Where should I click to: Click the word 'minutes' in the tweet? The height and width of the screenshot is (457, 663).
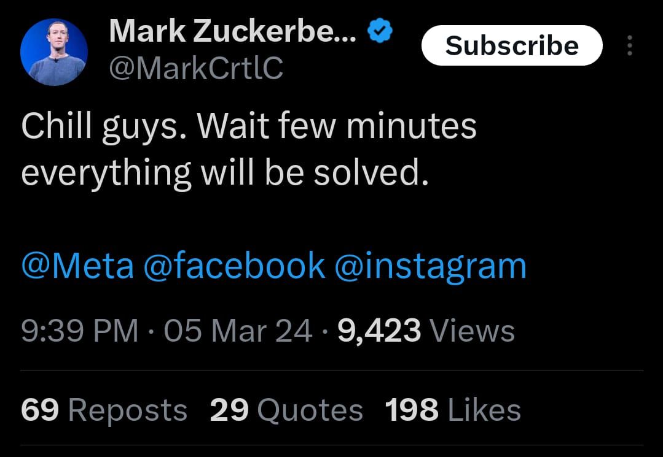[x=412, y=126]
